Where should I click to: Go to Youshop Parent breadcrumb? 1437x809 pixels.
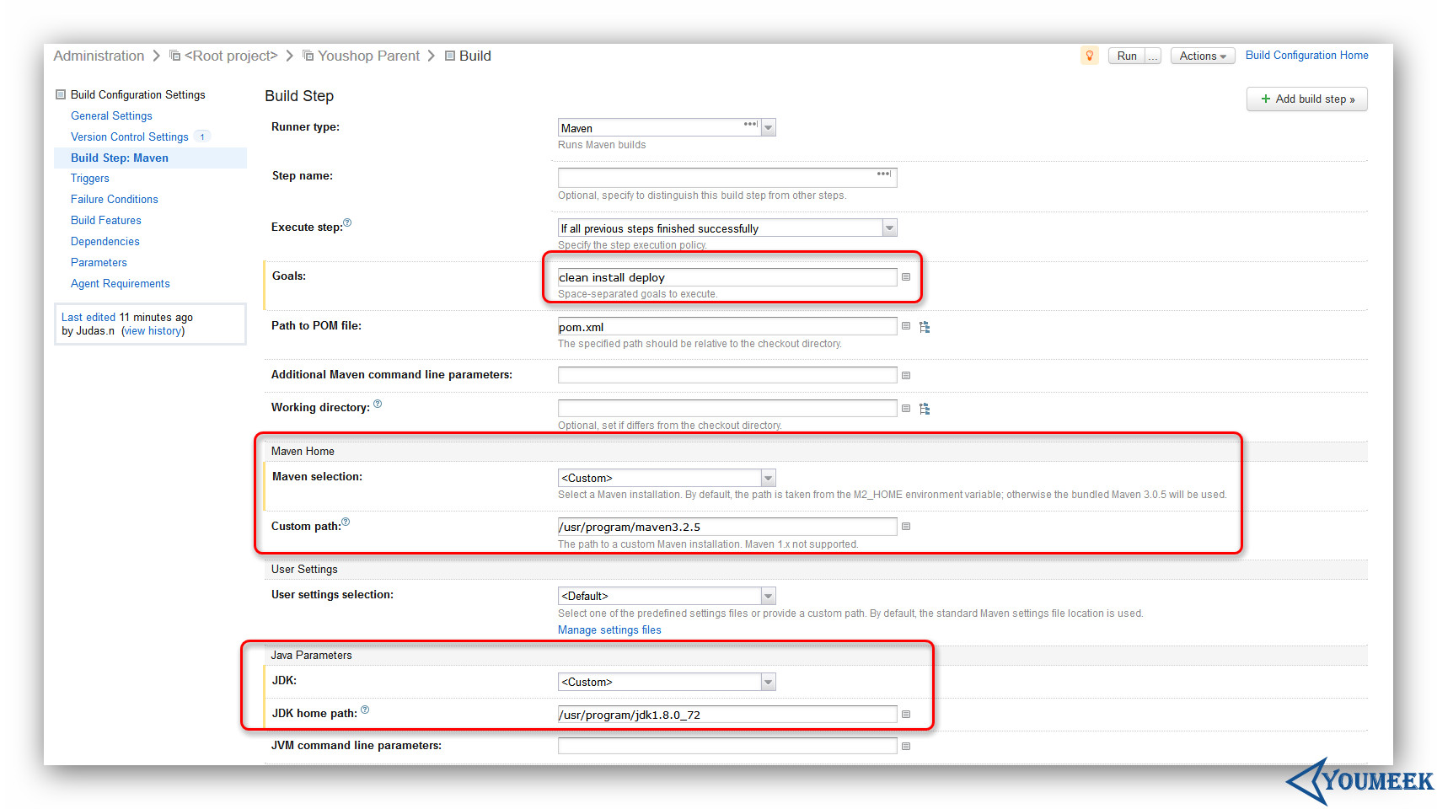click(368, 56)
